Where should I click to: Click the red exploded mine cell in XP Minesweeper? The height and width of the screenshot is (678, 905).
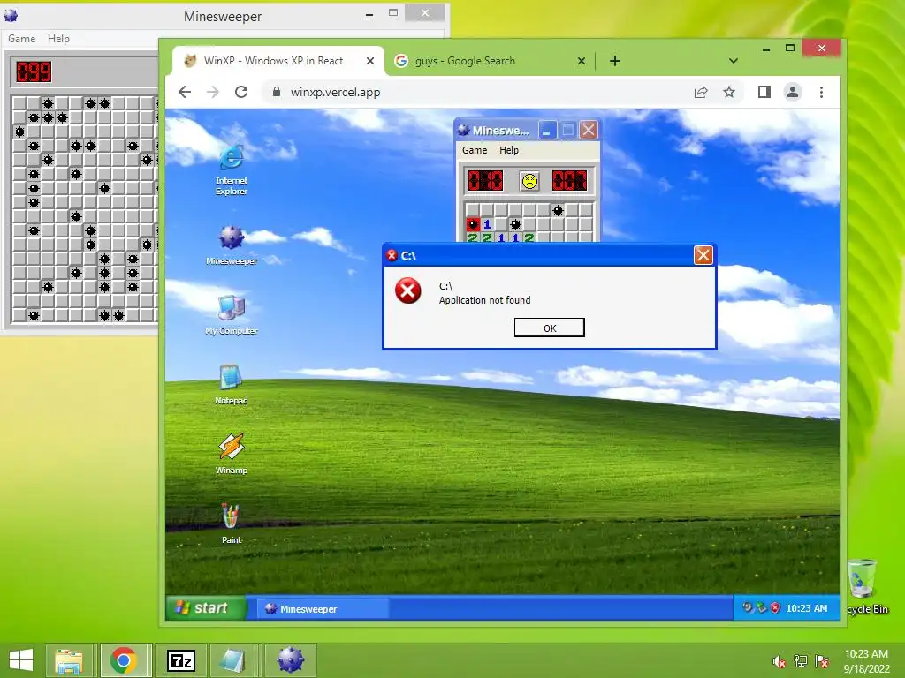(x=474, y=224)
